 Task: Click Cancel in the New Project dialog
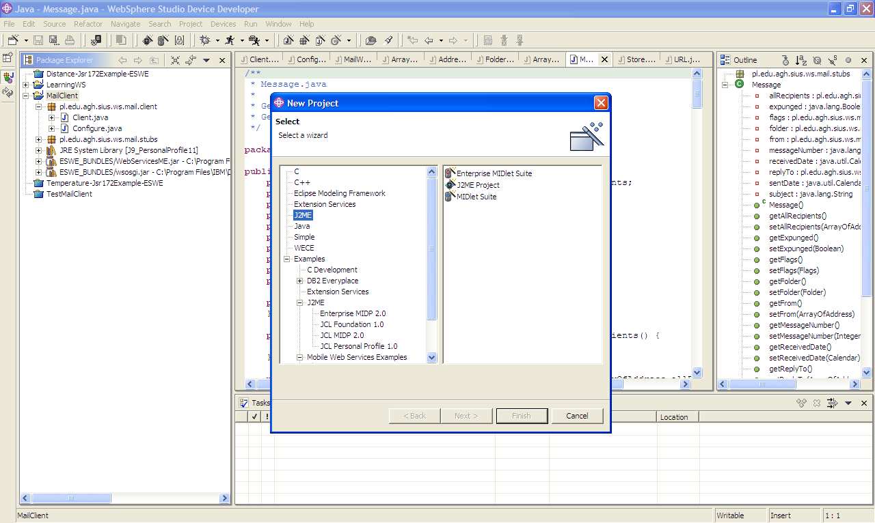point(577,416)
